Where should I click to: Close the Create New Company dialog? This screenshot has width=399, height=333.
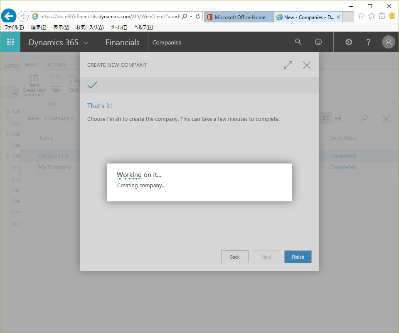307,65
